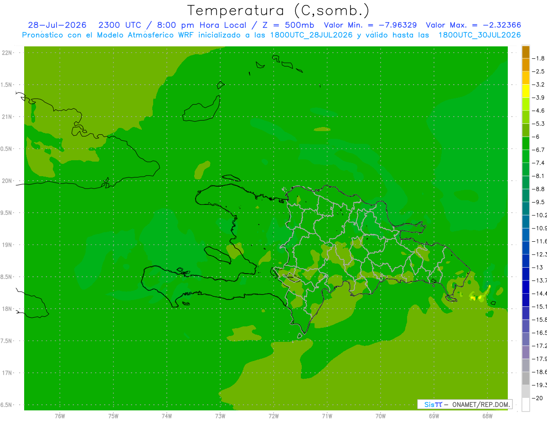Screen dimensions: 547x422
Task: Click the -20 colorbar label
Action: click(x=537, y=398)
